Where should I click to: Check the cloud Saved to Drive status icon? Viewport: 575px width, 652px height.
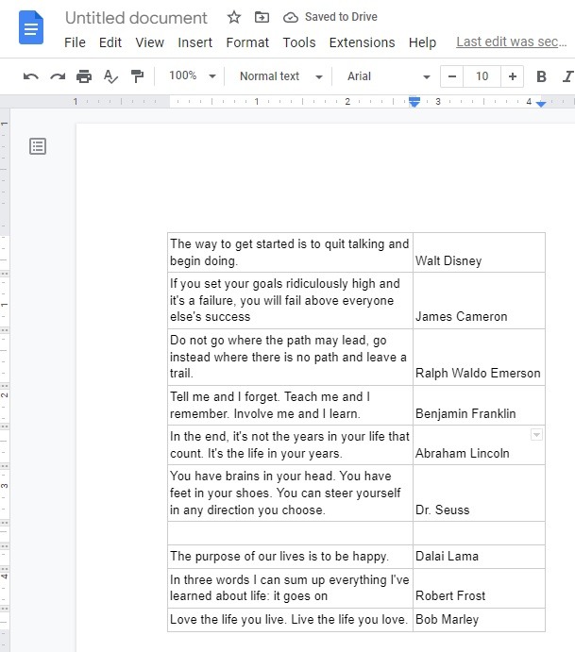291,18
